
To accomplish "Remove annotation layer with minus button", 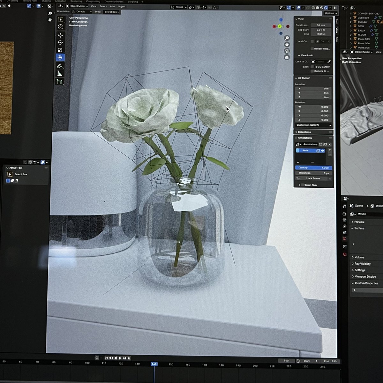I will pos(330,154).
